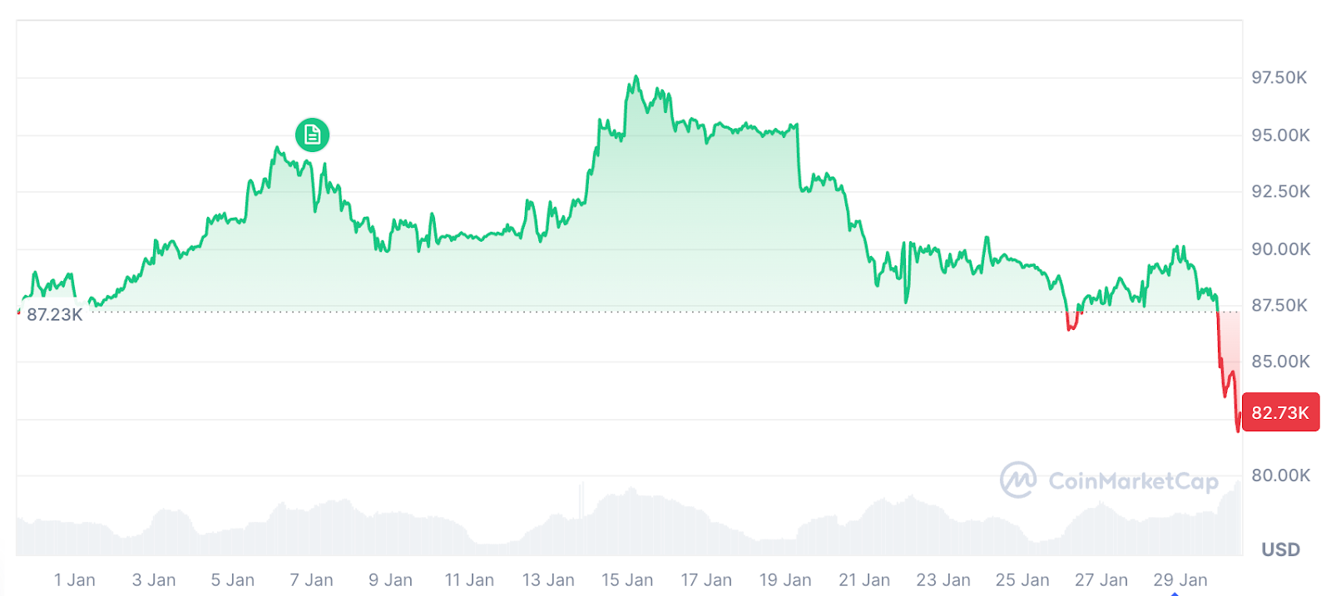Click the USD currency label

(1280, 549)
